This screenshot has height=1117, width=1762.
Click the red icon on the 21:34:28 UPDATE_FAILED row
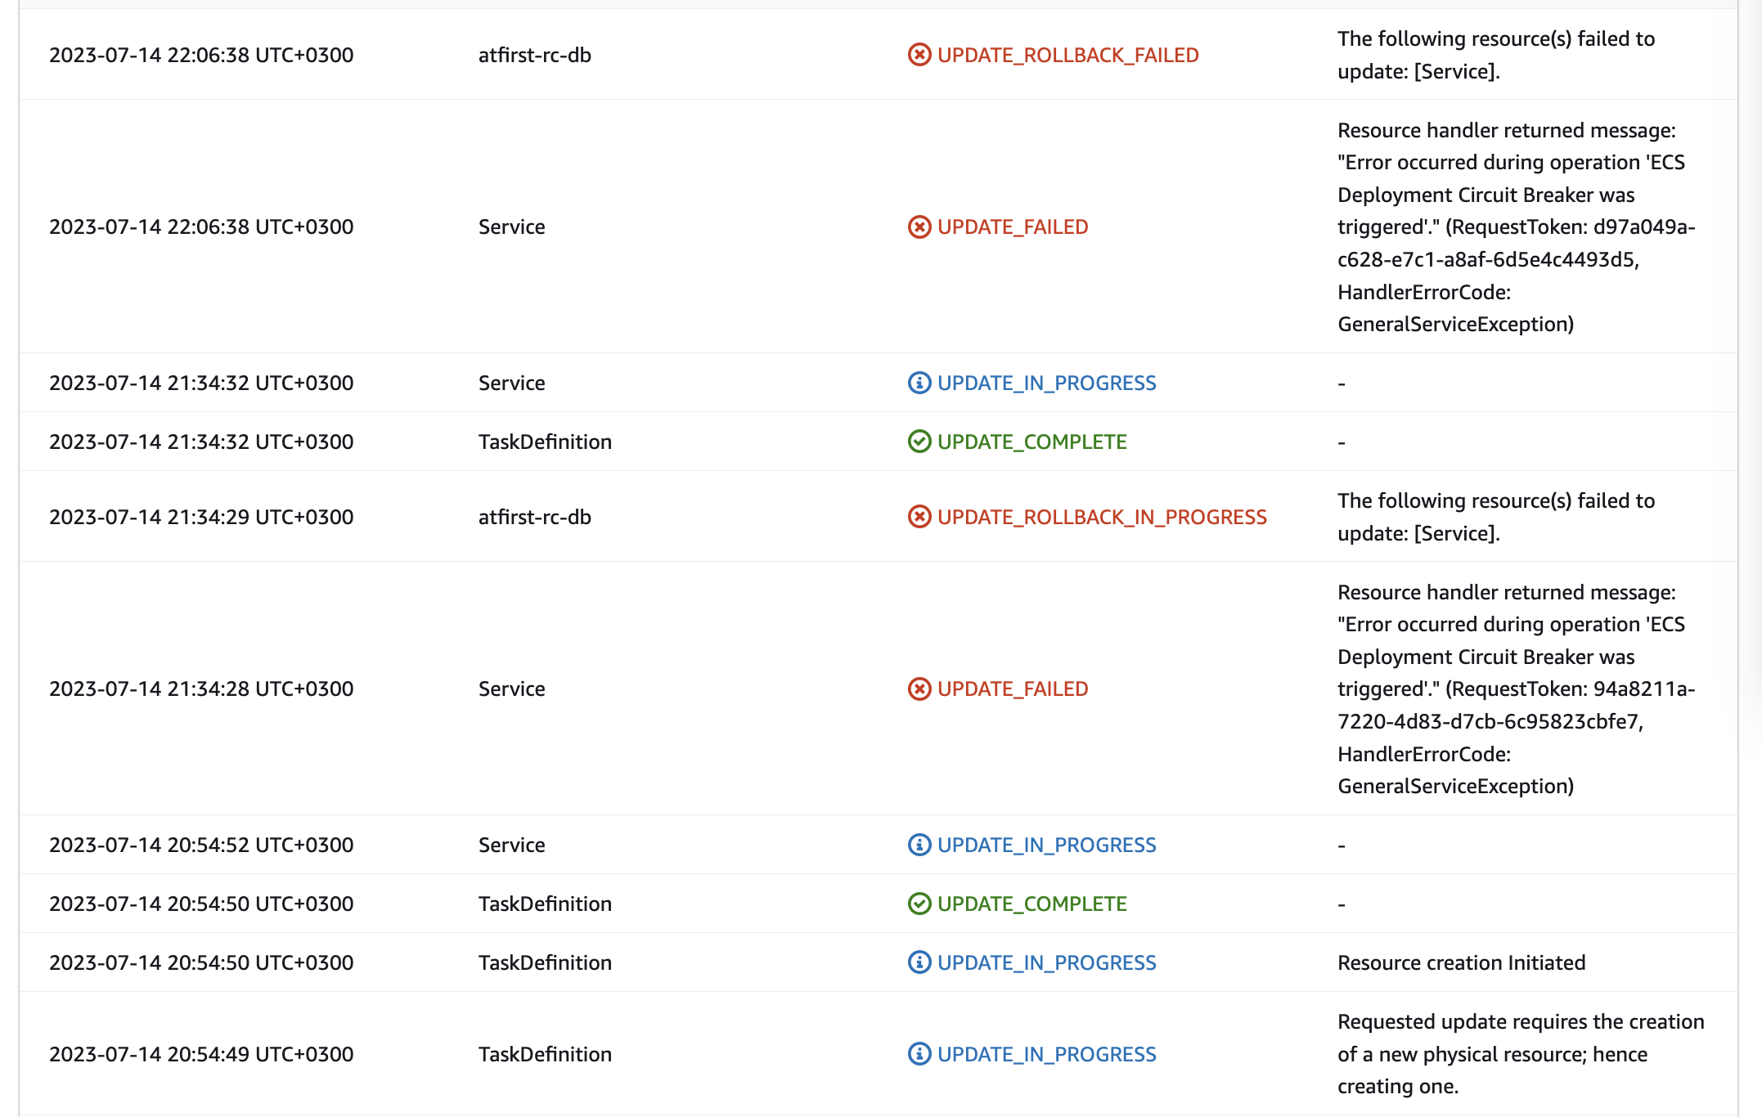click(918, 689)
